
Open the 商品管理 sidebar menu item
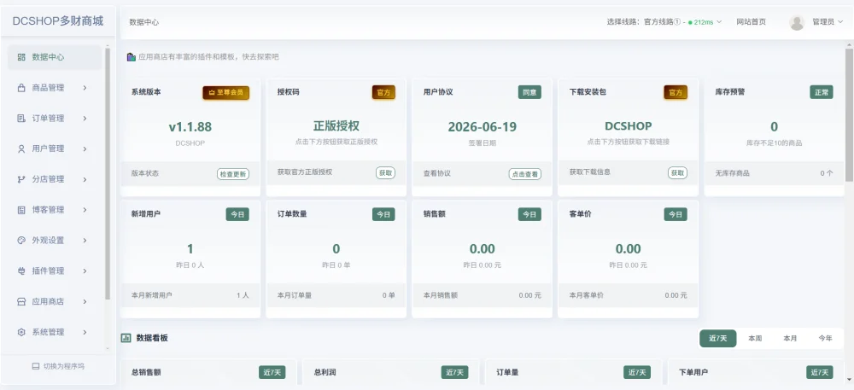[x=55, y=88]
